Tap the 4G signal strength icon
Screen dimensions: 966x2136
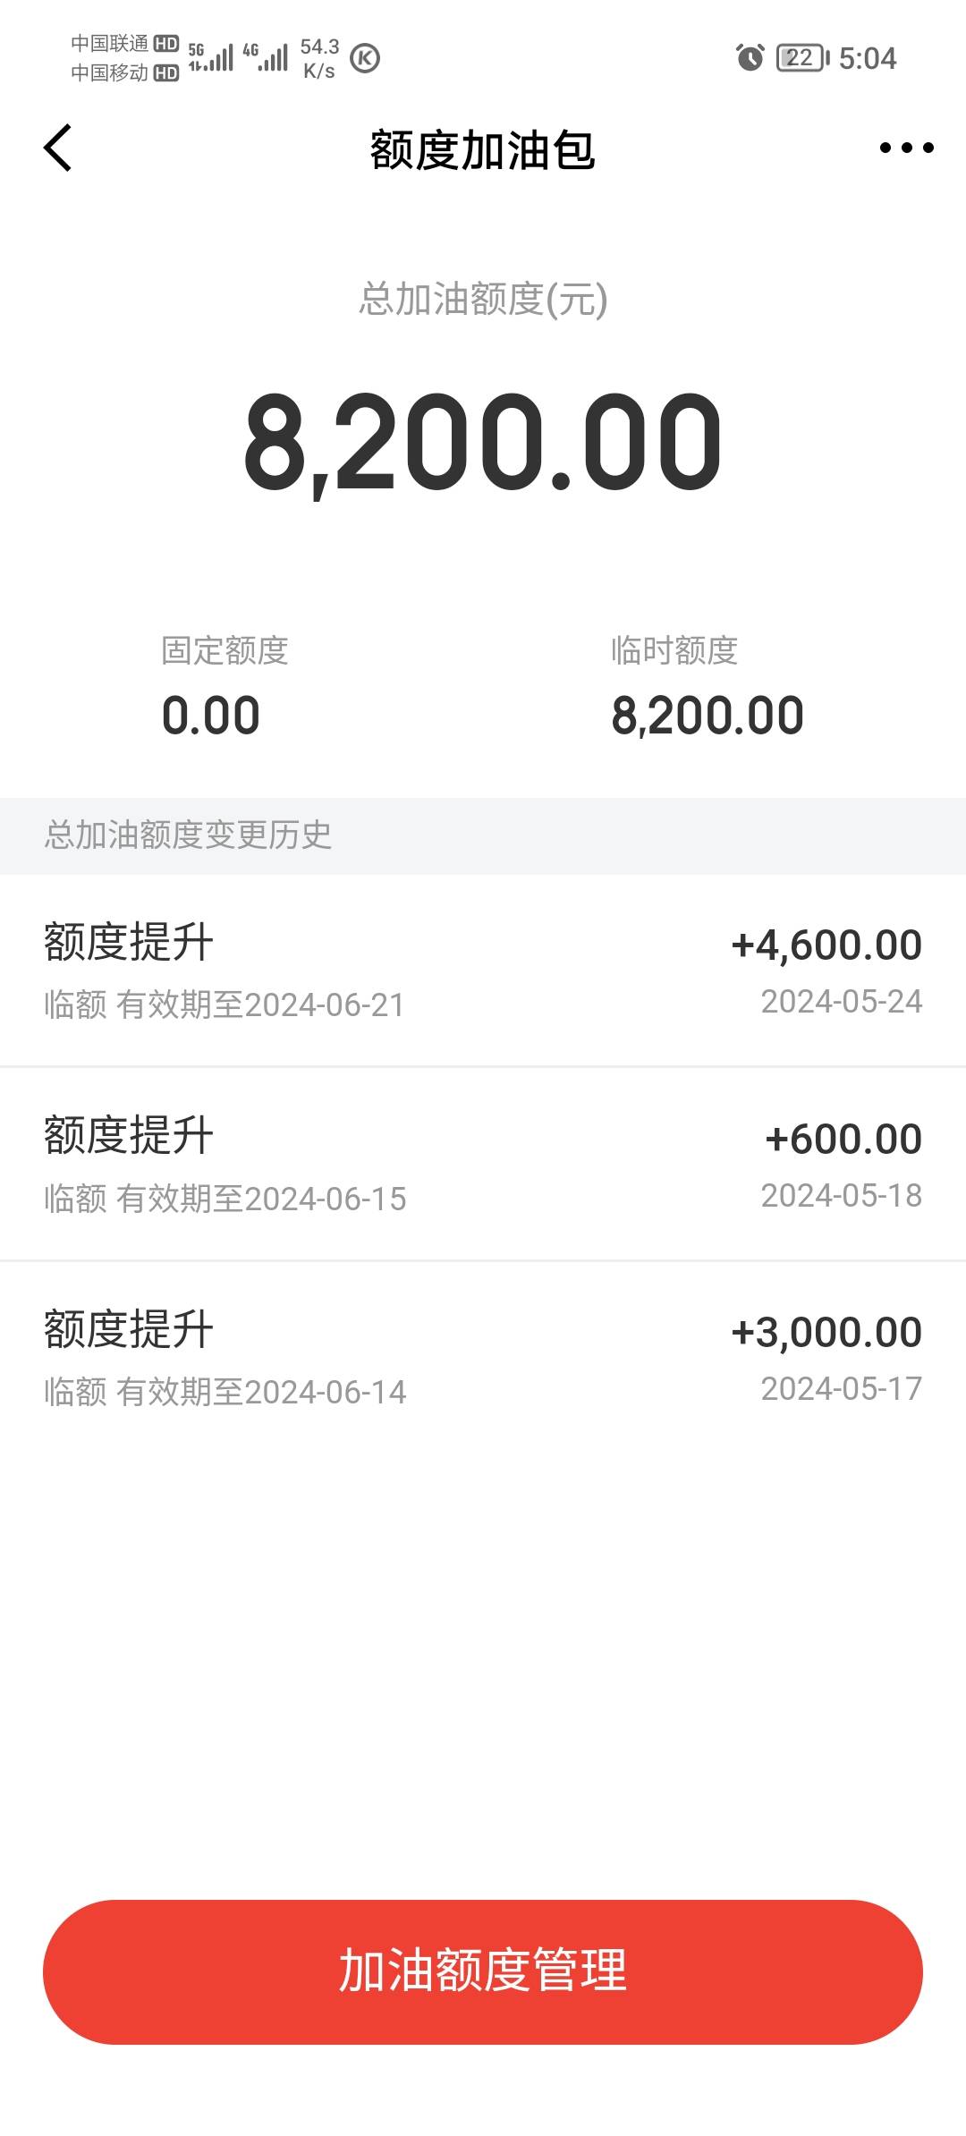266,57
